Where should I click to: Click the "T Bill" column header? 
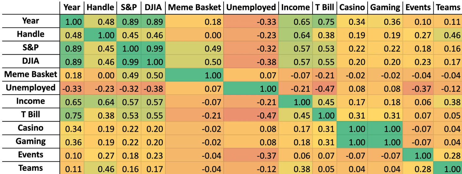coord(324,7)
